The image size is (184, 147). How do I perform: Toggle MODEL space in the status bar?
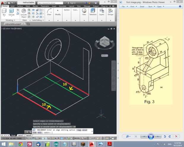(x=77, y=138)
